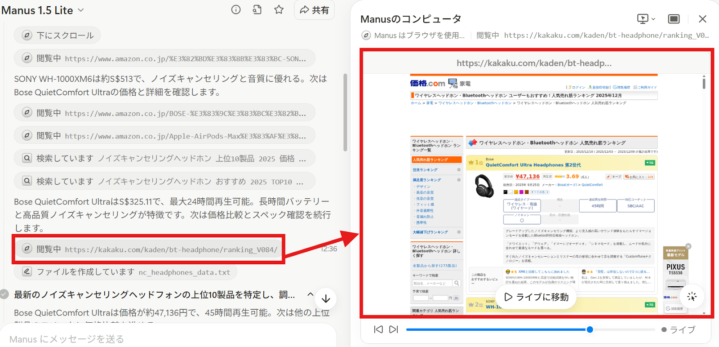Click the 家電 breadcrumb link
Image resolution: width=719 pixels, height=347 pixels.
click(x=430, y=103)
